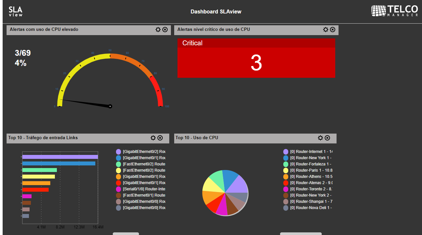Open settings for "Alertas nível crítico de uso de CPU"
This screenshot has width=422, height=235.
326,29
